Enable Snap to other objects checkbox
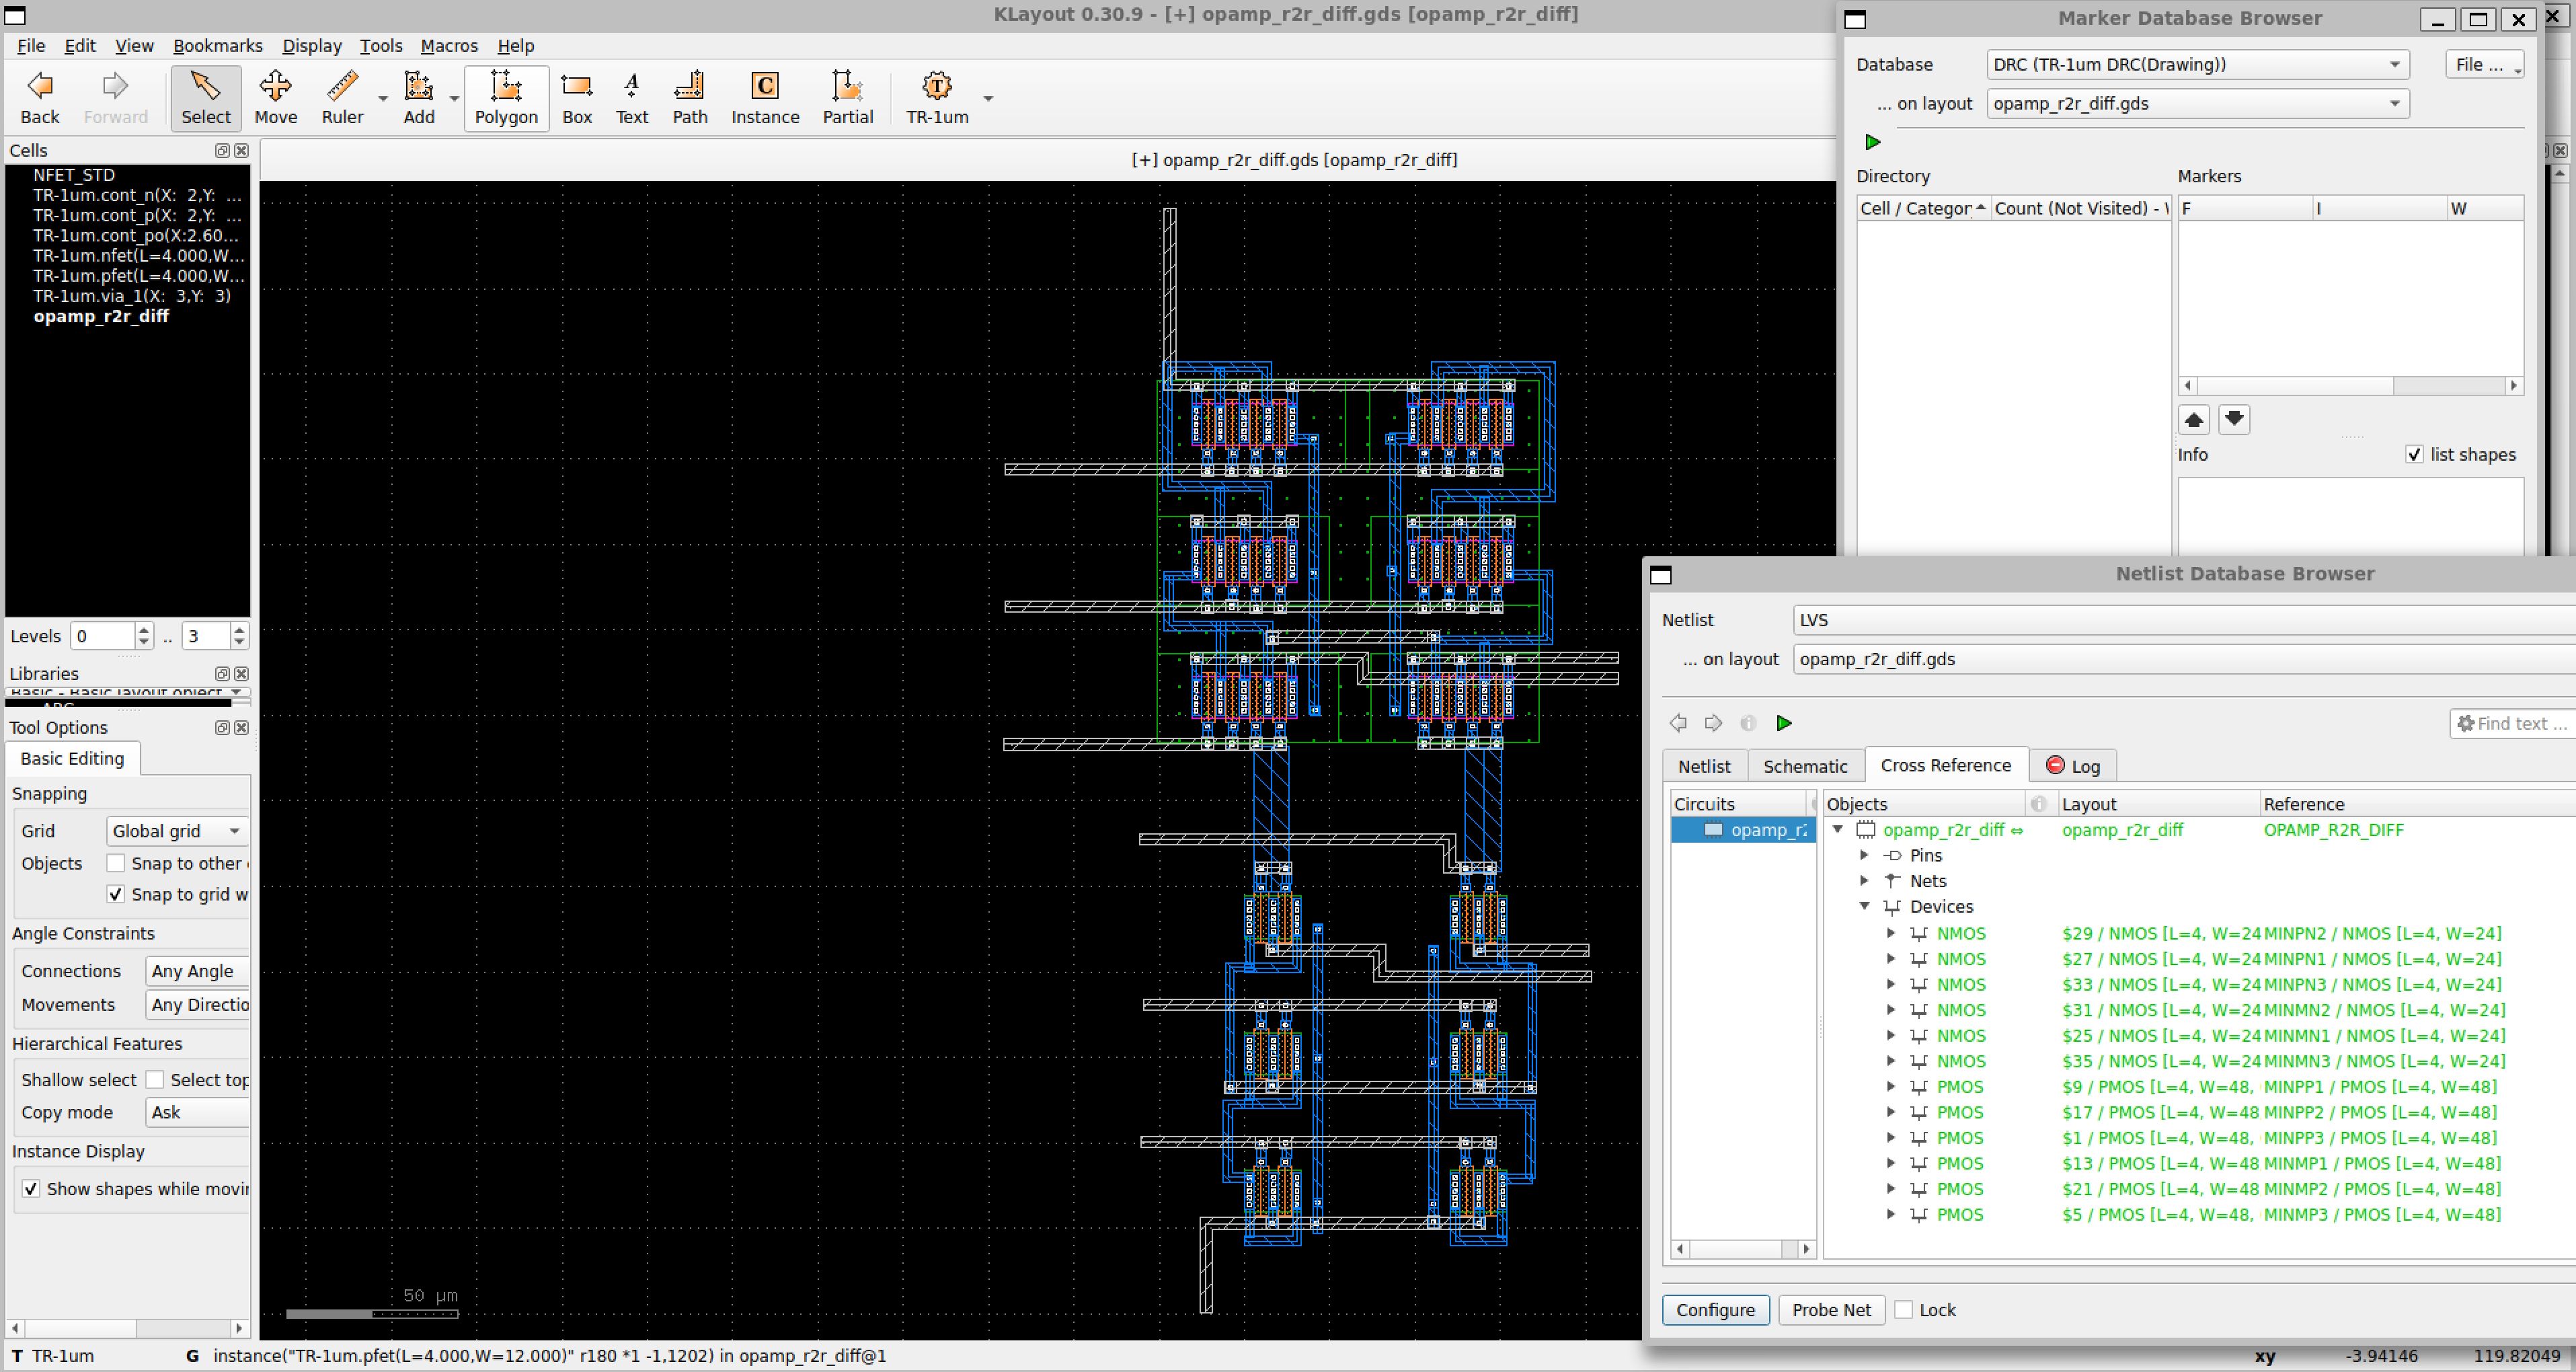2576x1372 pixels. pyautogui.click(x=116, y=863)
